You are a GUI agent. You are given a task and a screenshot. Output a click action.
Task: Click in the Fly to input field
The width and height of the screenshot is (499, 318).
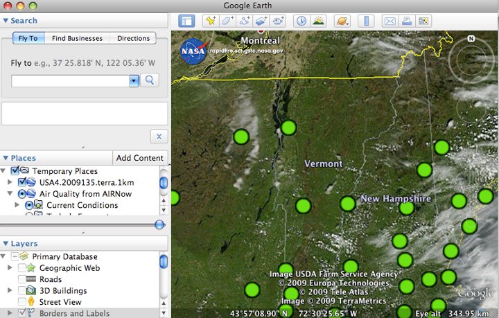pyautogui.click(x=70, y=81)
